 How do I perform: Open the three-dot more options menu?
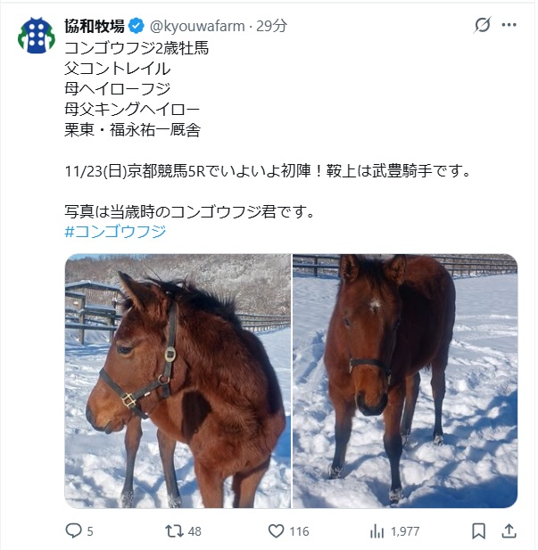[509, 25]
